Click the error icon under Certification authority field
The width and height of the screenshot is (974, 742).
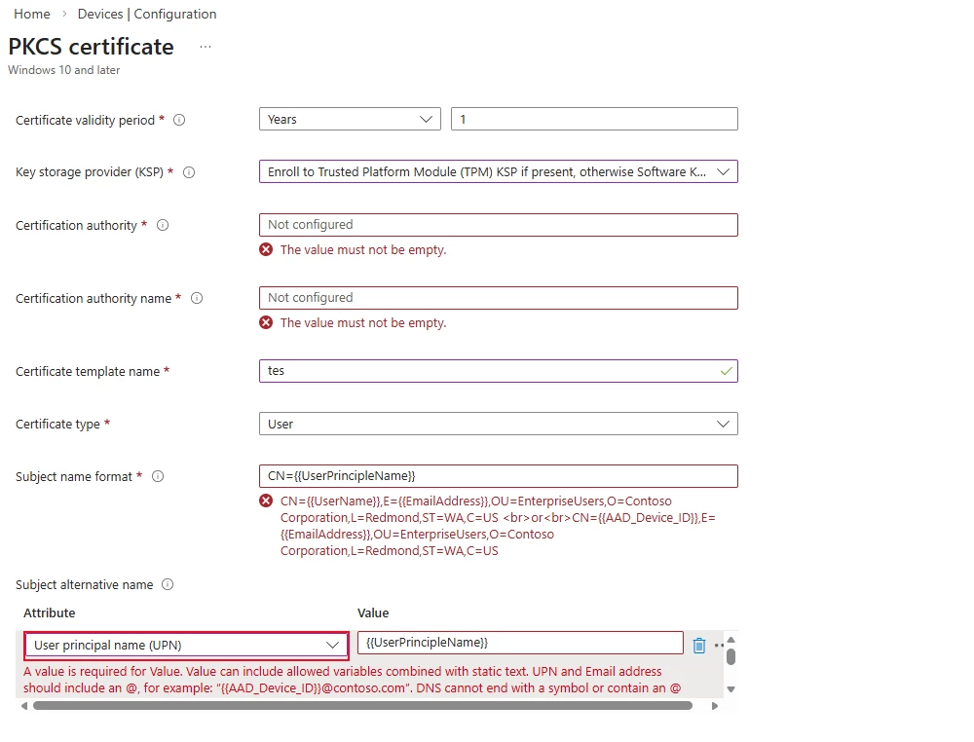tap(266, 249)
